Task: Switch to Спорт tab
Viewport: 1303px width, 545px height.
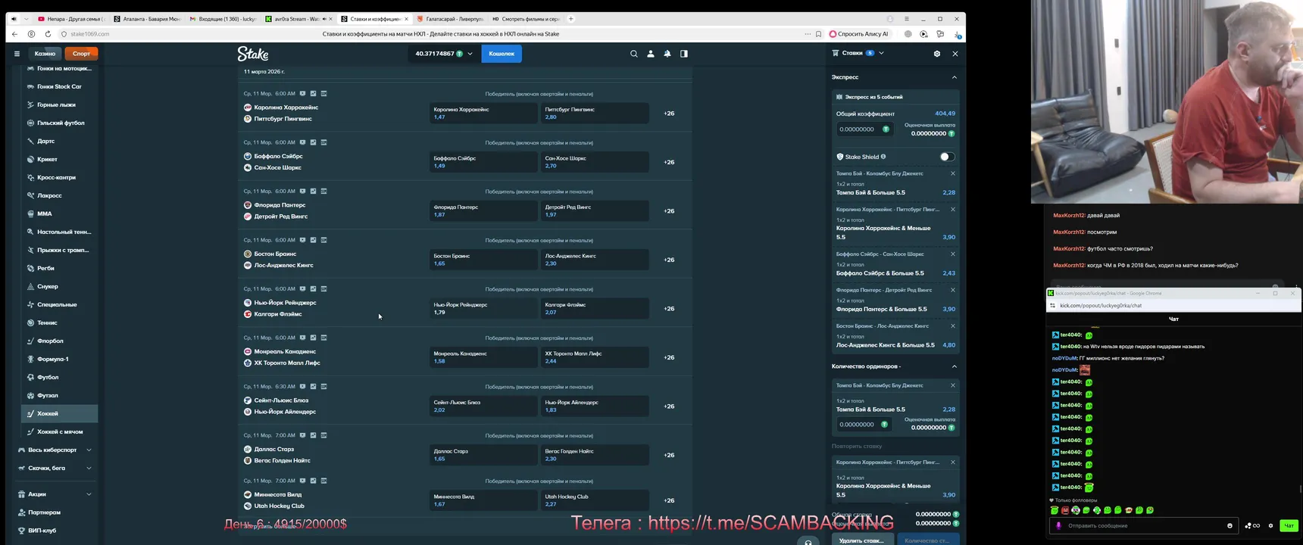Action: 81,54
